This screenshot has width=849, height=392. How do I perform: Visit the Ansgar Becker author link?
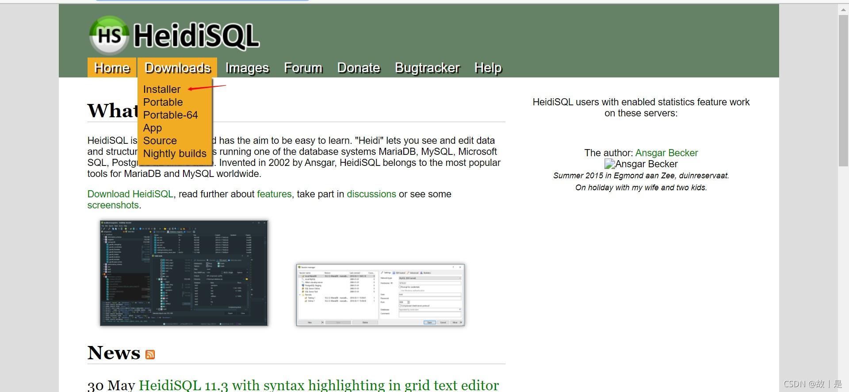tap(666, 153)
